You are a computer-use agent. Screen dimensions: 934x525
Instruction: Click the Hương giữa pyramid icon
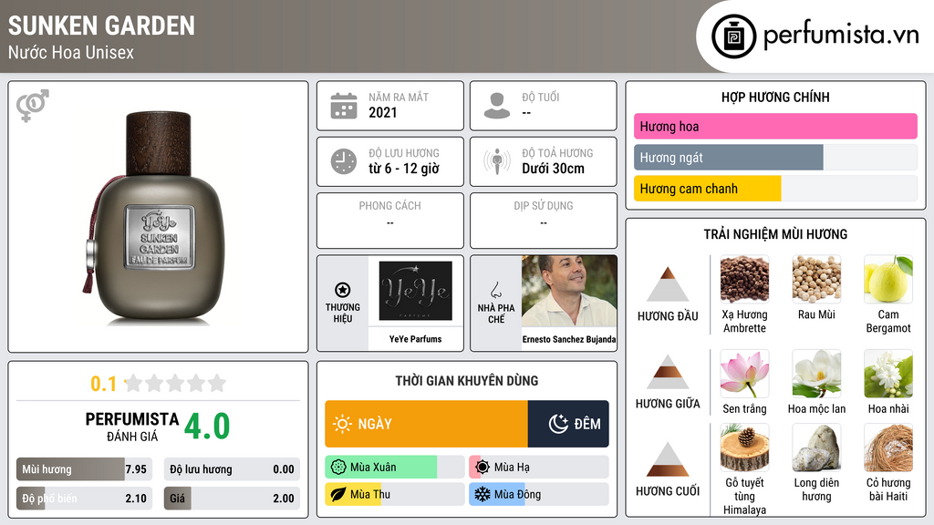click(668, 372)
